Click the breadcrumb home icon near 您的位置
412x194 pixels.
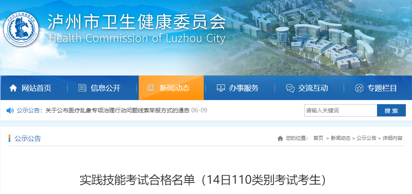pyautogui.click(x=280, y=138)
